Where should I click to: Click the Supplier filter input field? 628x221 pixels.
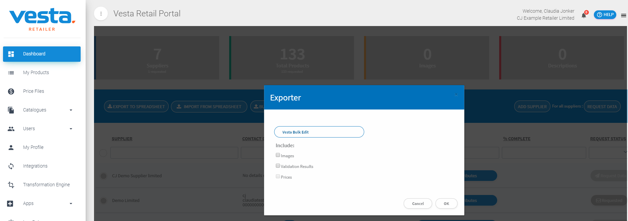(174, 153)
